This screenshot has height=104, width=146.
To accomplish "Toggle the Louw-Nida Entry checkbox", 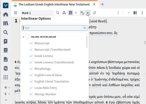I will pos(31,88).
